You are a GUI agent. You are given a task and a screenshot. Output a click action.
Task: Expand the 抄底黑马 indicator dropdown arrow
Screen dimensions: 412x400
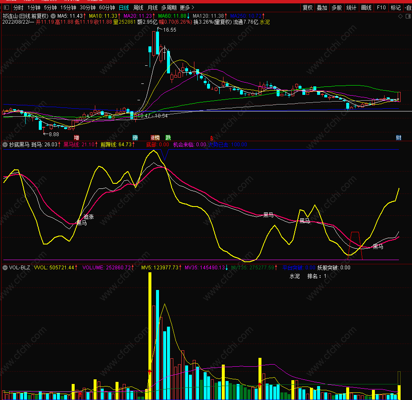[x=5, y=145]
